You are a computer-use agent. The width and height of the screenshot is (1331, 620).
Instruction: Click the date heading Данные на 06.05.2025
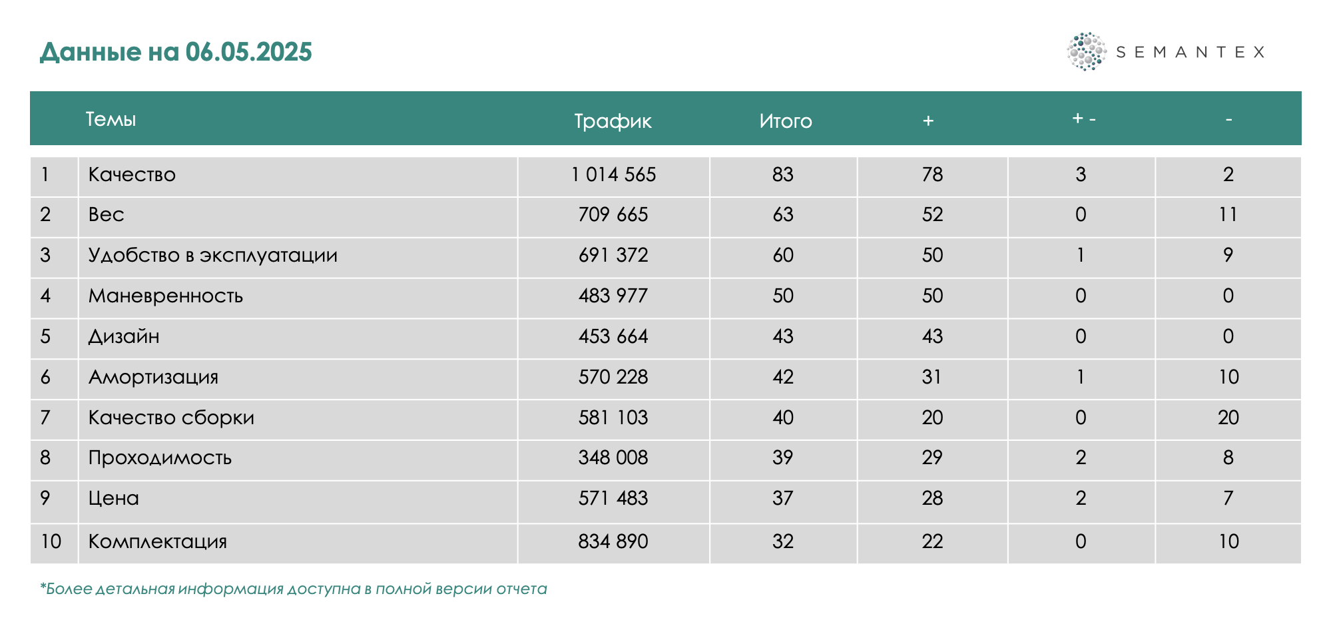[176, 52]
